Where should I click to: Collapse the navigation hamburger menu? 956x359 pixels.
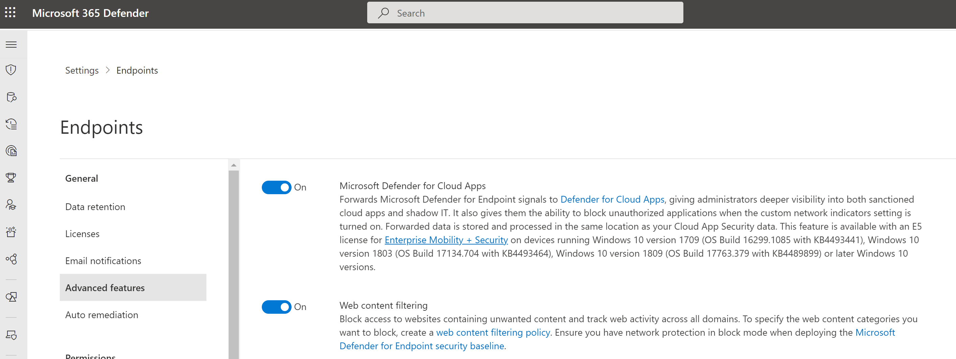(x=11, y=45)
